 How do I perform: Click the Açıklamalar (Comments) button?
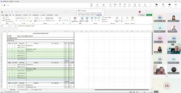pos(142,15)
